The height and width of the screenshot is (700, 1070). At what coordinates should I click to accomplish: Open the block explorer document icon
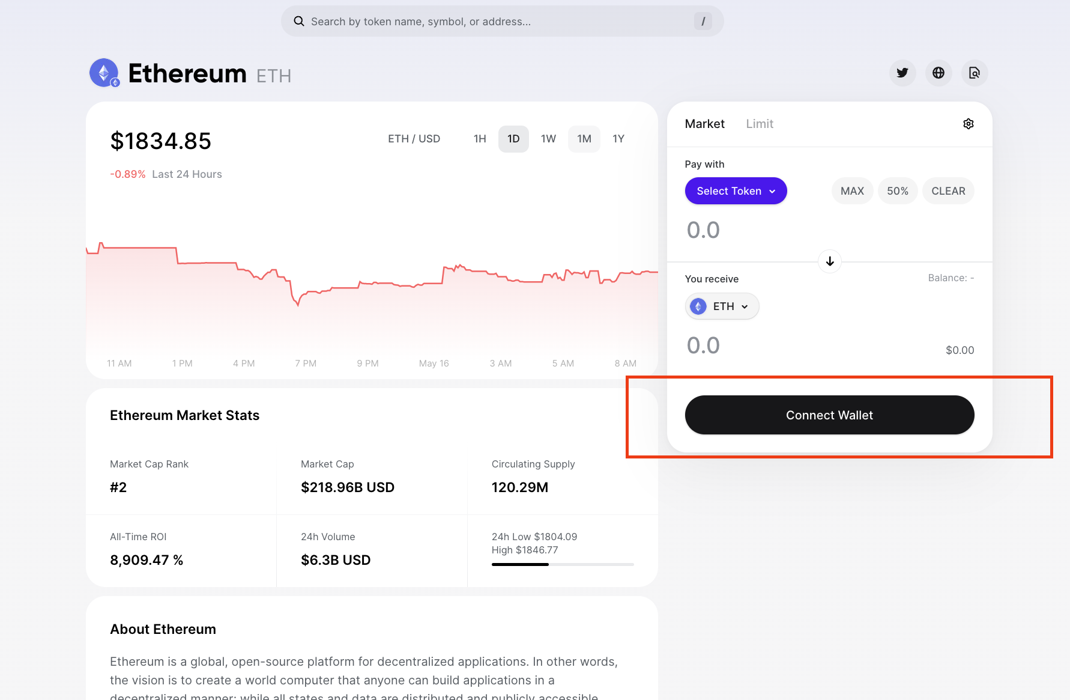[974, 73]
